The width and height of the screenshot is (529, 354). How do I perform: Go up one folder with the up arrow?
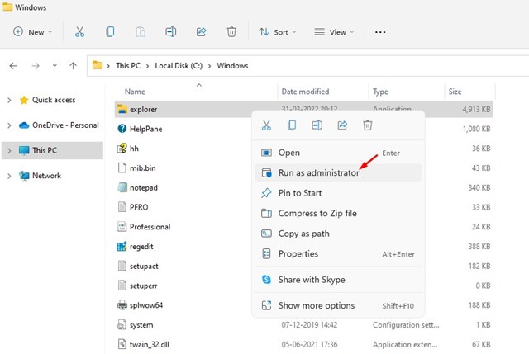[74, 66]
